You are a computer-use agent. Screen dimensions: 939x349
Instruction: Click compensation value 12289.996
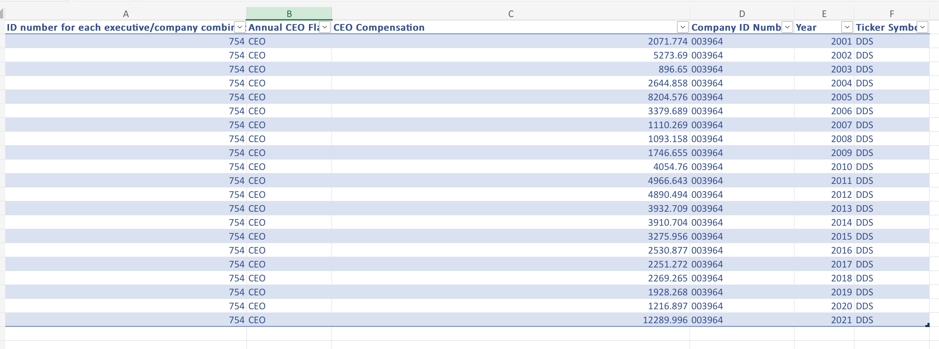coord(665,320)
